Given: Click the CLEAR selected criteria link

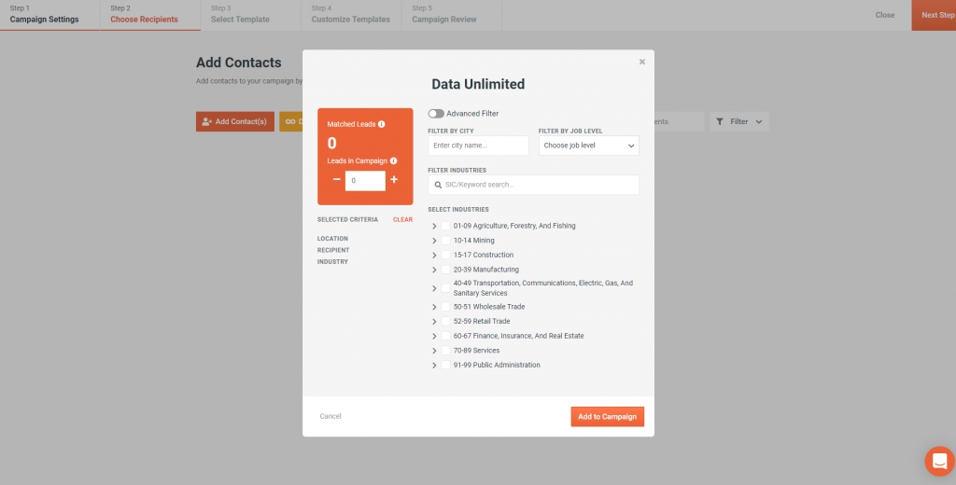Looking at the screenshot, I should coord(402,220).
